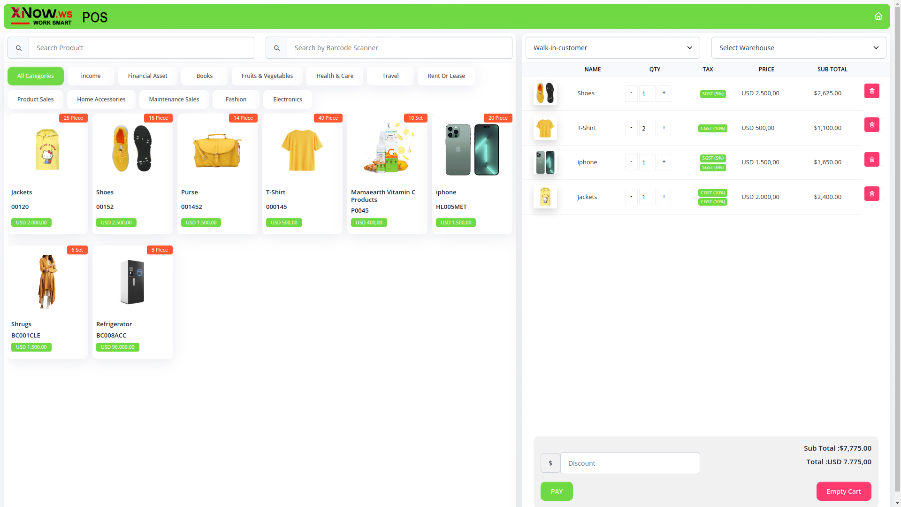Expand the Select Warehouse dropdown

[798, 48]
